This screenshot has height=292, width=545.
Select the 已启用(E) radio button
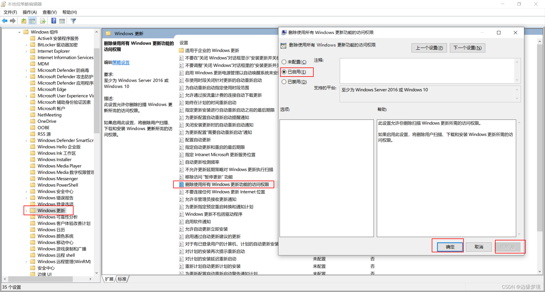[x=284, y=72]
